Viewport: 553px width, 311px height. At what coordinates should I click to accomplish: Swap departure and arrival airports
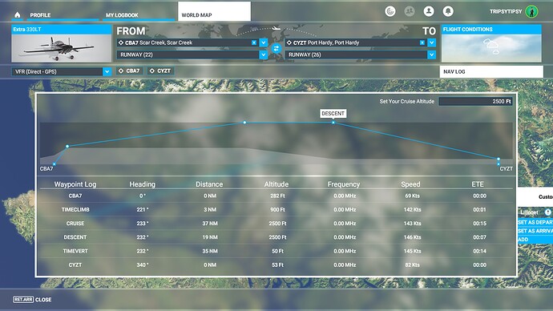(276, 48)
